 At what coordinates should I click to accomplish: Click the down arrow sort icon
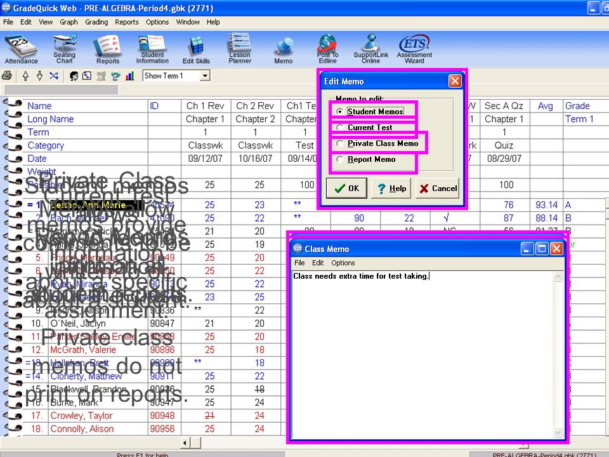pos(39,76)
